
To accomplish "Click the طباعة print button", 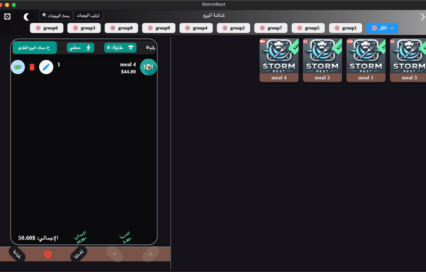I will click(17, 254).
